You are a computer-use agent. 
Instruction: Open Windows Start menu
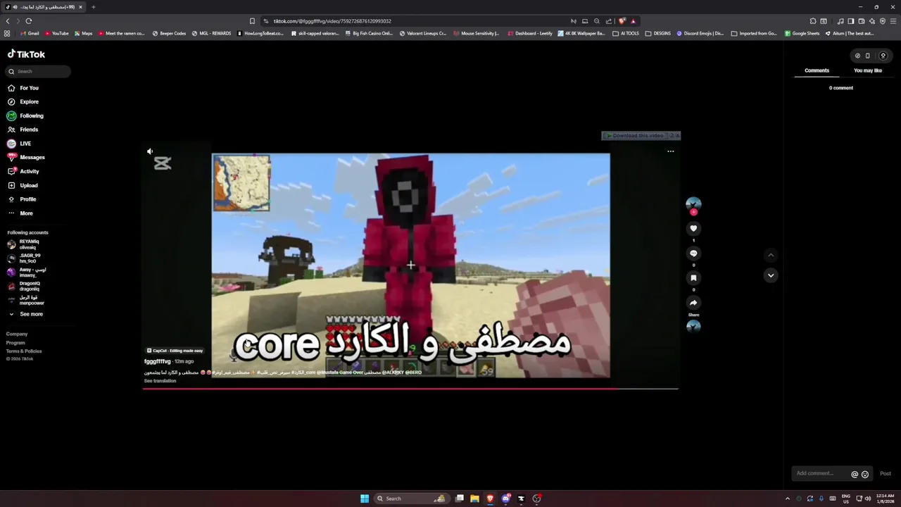click(x=365, y=499)
